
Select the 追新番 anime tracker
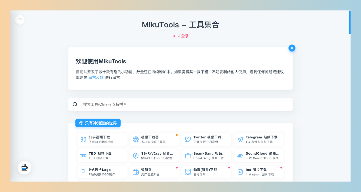click(154, 172)
